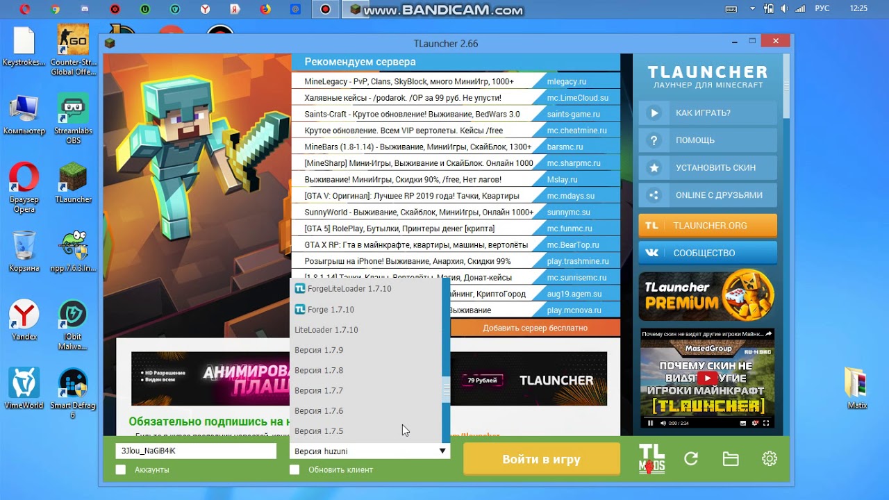The image size is (889, 500).
Task: Select LiteLoader 1.7.10 from list
Action: 365,330
